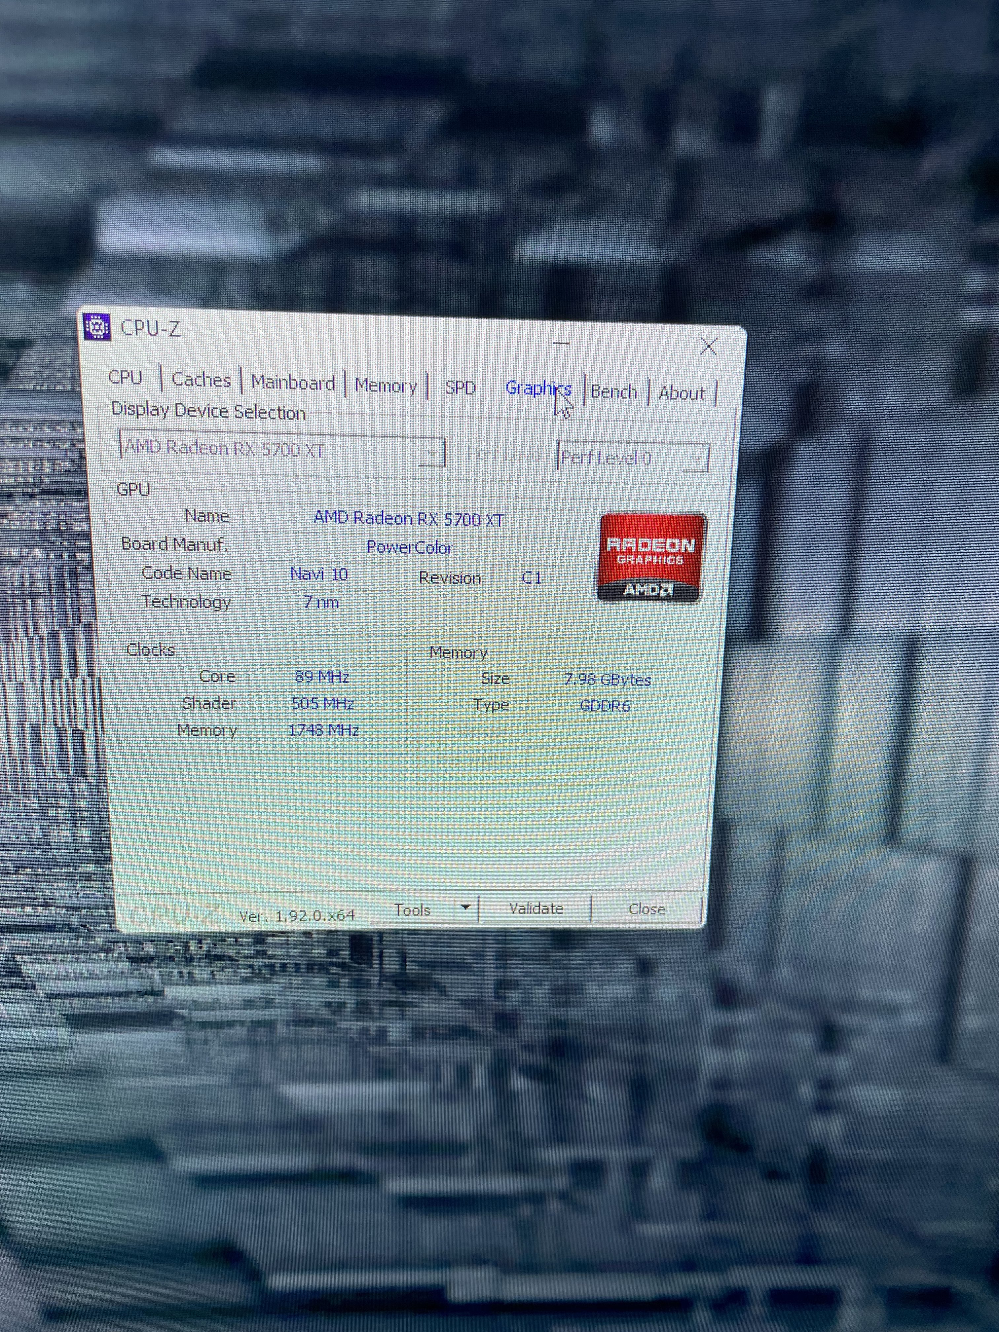Go to the Bench tab
The image size is (999, 1332).
pos(613,392)
